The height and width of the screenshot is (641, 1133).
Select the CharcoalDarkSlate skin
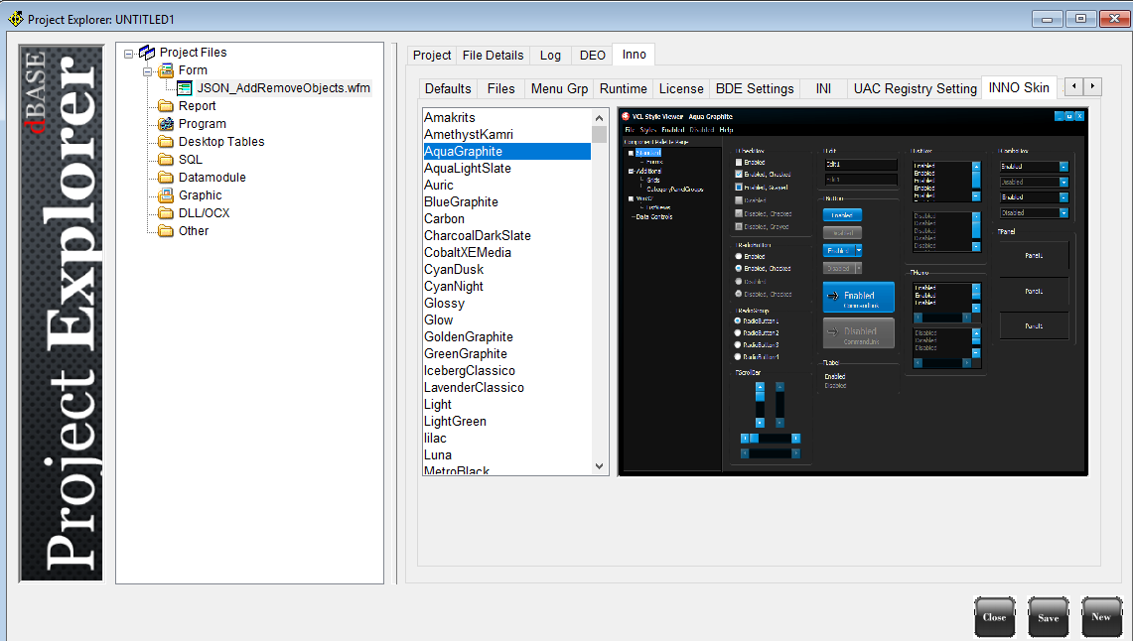pyautogui.click(x=506, y=235)
